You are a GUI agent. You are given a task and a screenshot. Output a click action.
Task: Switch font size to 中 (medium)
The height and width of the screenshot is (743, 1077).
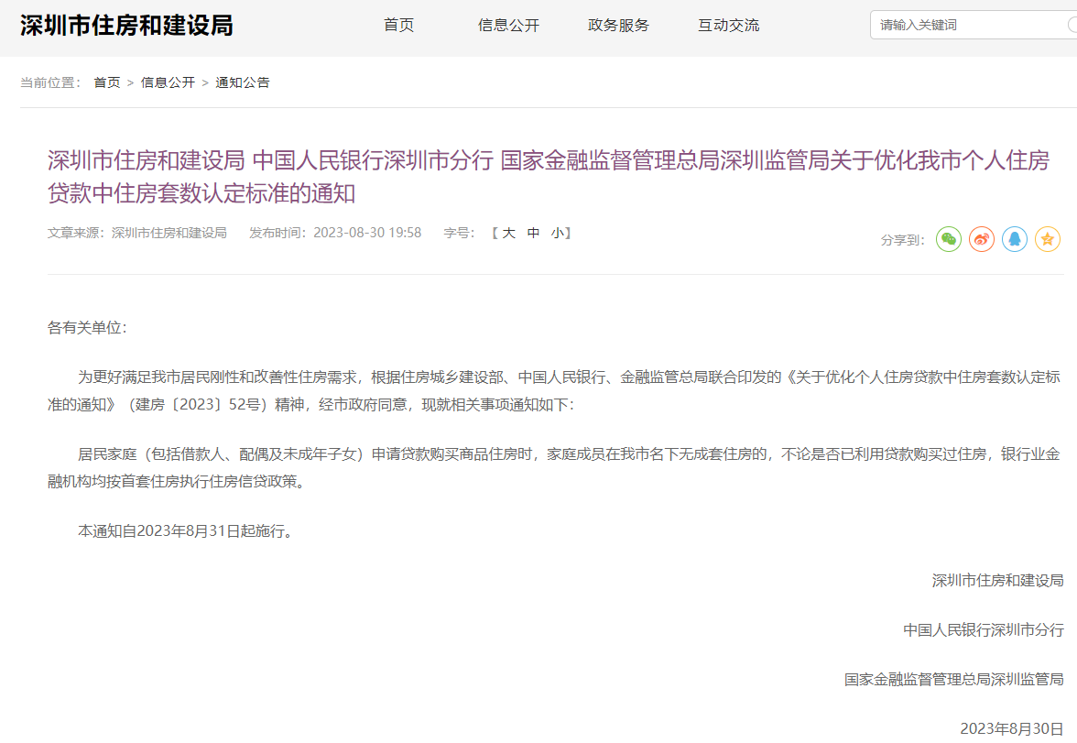coord(533,233)
